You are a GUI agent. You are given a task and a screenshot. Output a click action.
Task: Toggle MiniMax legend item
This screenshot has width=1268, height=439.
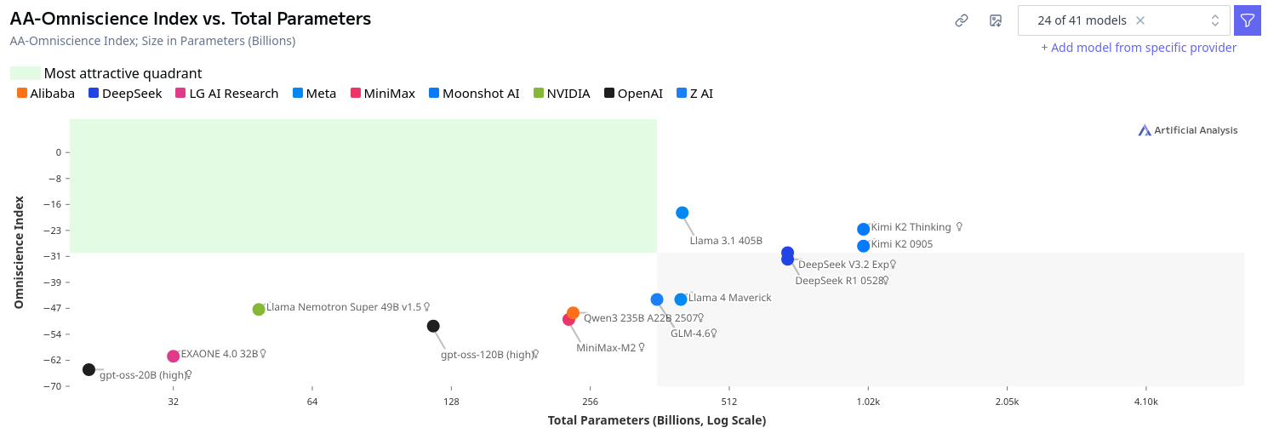click(x=382, y=94)
